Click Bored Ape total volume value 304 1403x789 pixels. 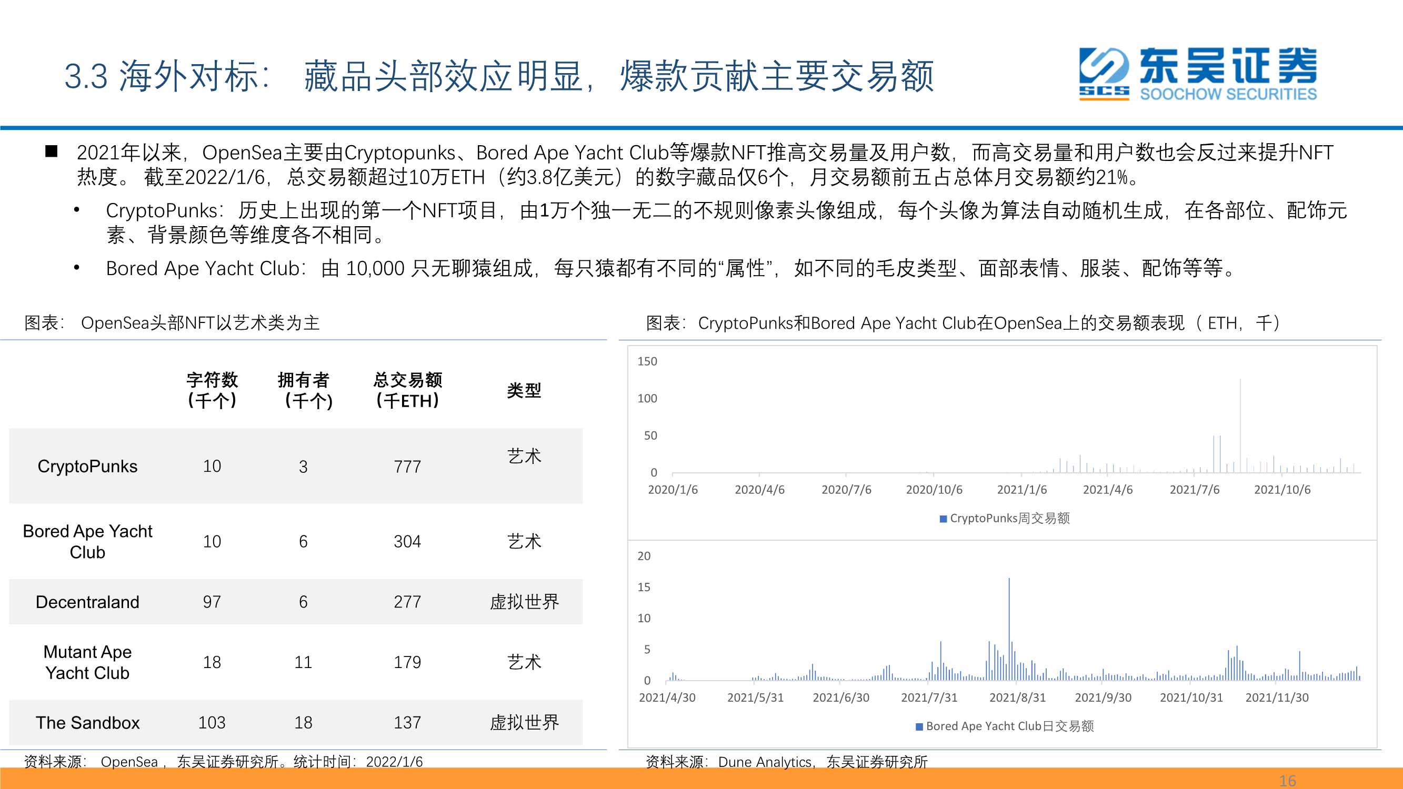(x=407, y=542)
